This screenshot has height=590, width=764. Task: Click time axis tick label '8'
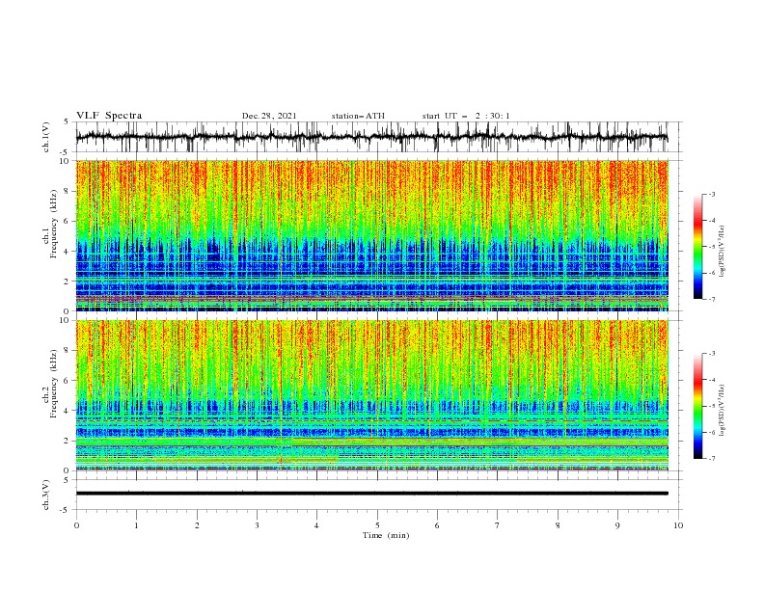click(x=558, y=525)
